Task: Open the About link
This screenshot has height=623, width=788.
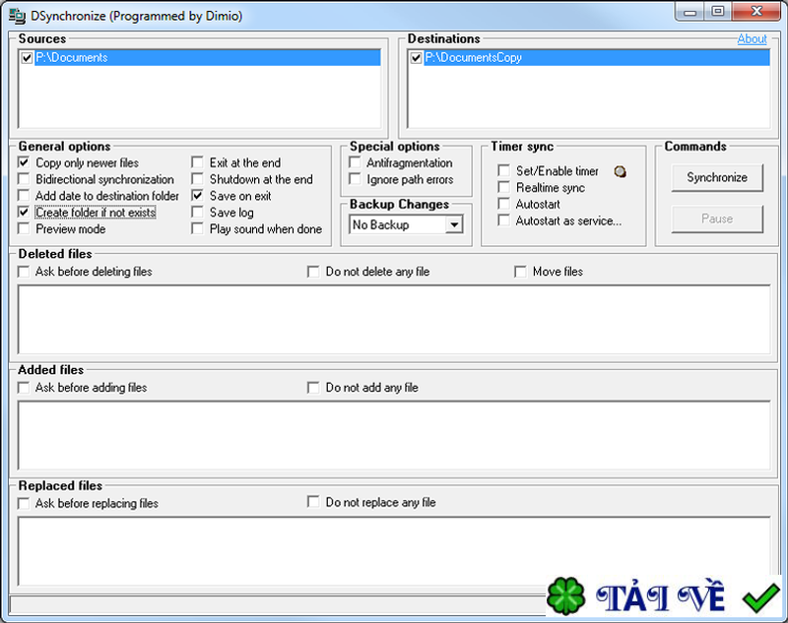Action: [752, 38]
